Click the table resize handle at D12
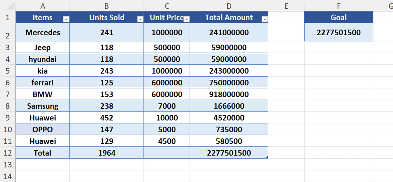Image resolution: width=393 pixels, height=182 pixels. coord(267,157)
